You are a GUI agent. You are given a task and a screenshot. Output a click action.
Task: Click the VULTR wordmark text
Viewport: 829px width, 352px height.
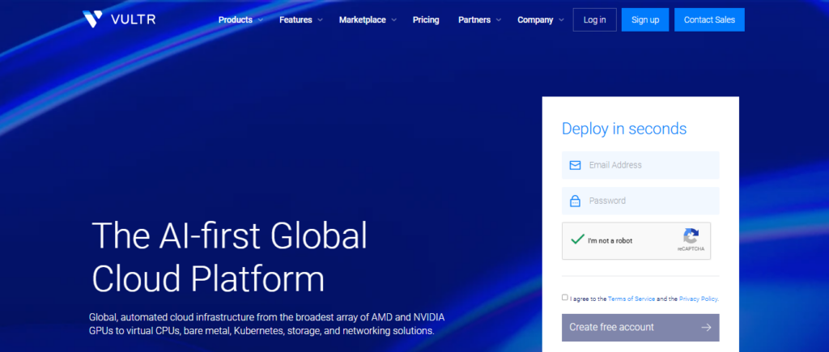134,20
